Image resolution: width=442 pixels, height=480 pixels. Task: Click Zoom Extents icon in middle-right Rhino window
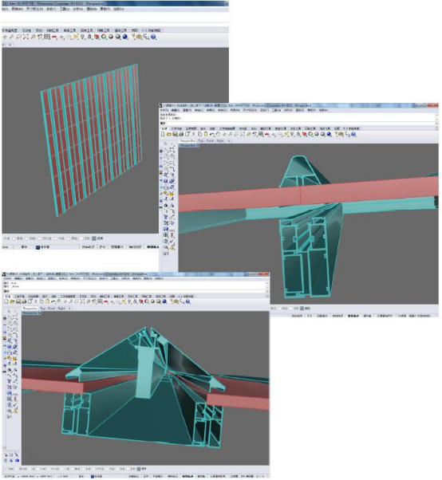[x=243, y=134]
